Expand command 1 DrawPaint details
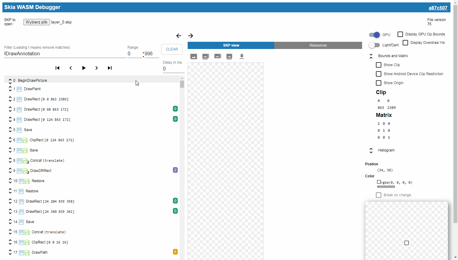458x260 pixels. 10,89
